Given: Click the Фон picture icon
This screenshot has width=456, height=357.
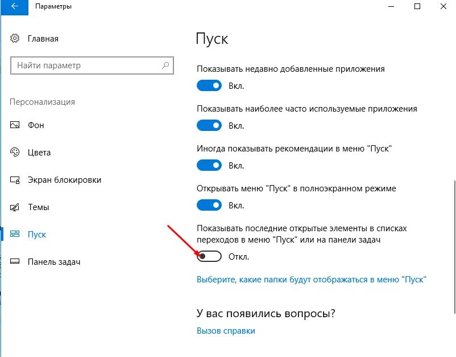Looking at the screenshot, I should [x=15, y=125].
